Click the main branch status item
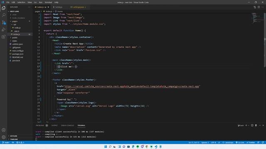This screenshot has height=149, width=266. tap(6, 142)
